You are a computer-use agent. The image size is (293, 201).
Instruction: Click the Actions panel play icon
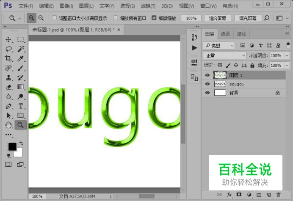[x=194, y=48]
